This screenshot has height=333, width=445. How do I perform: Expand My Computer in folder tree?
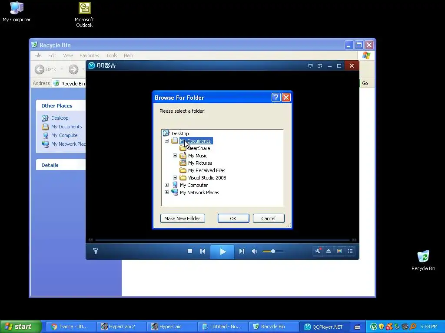tap(166, 185)
